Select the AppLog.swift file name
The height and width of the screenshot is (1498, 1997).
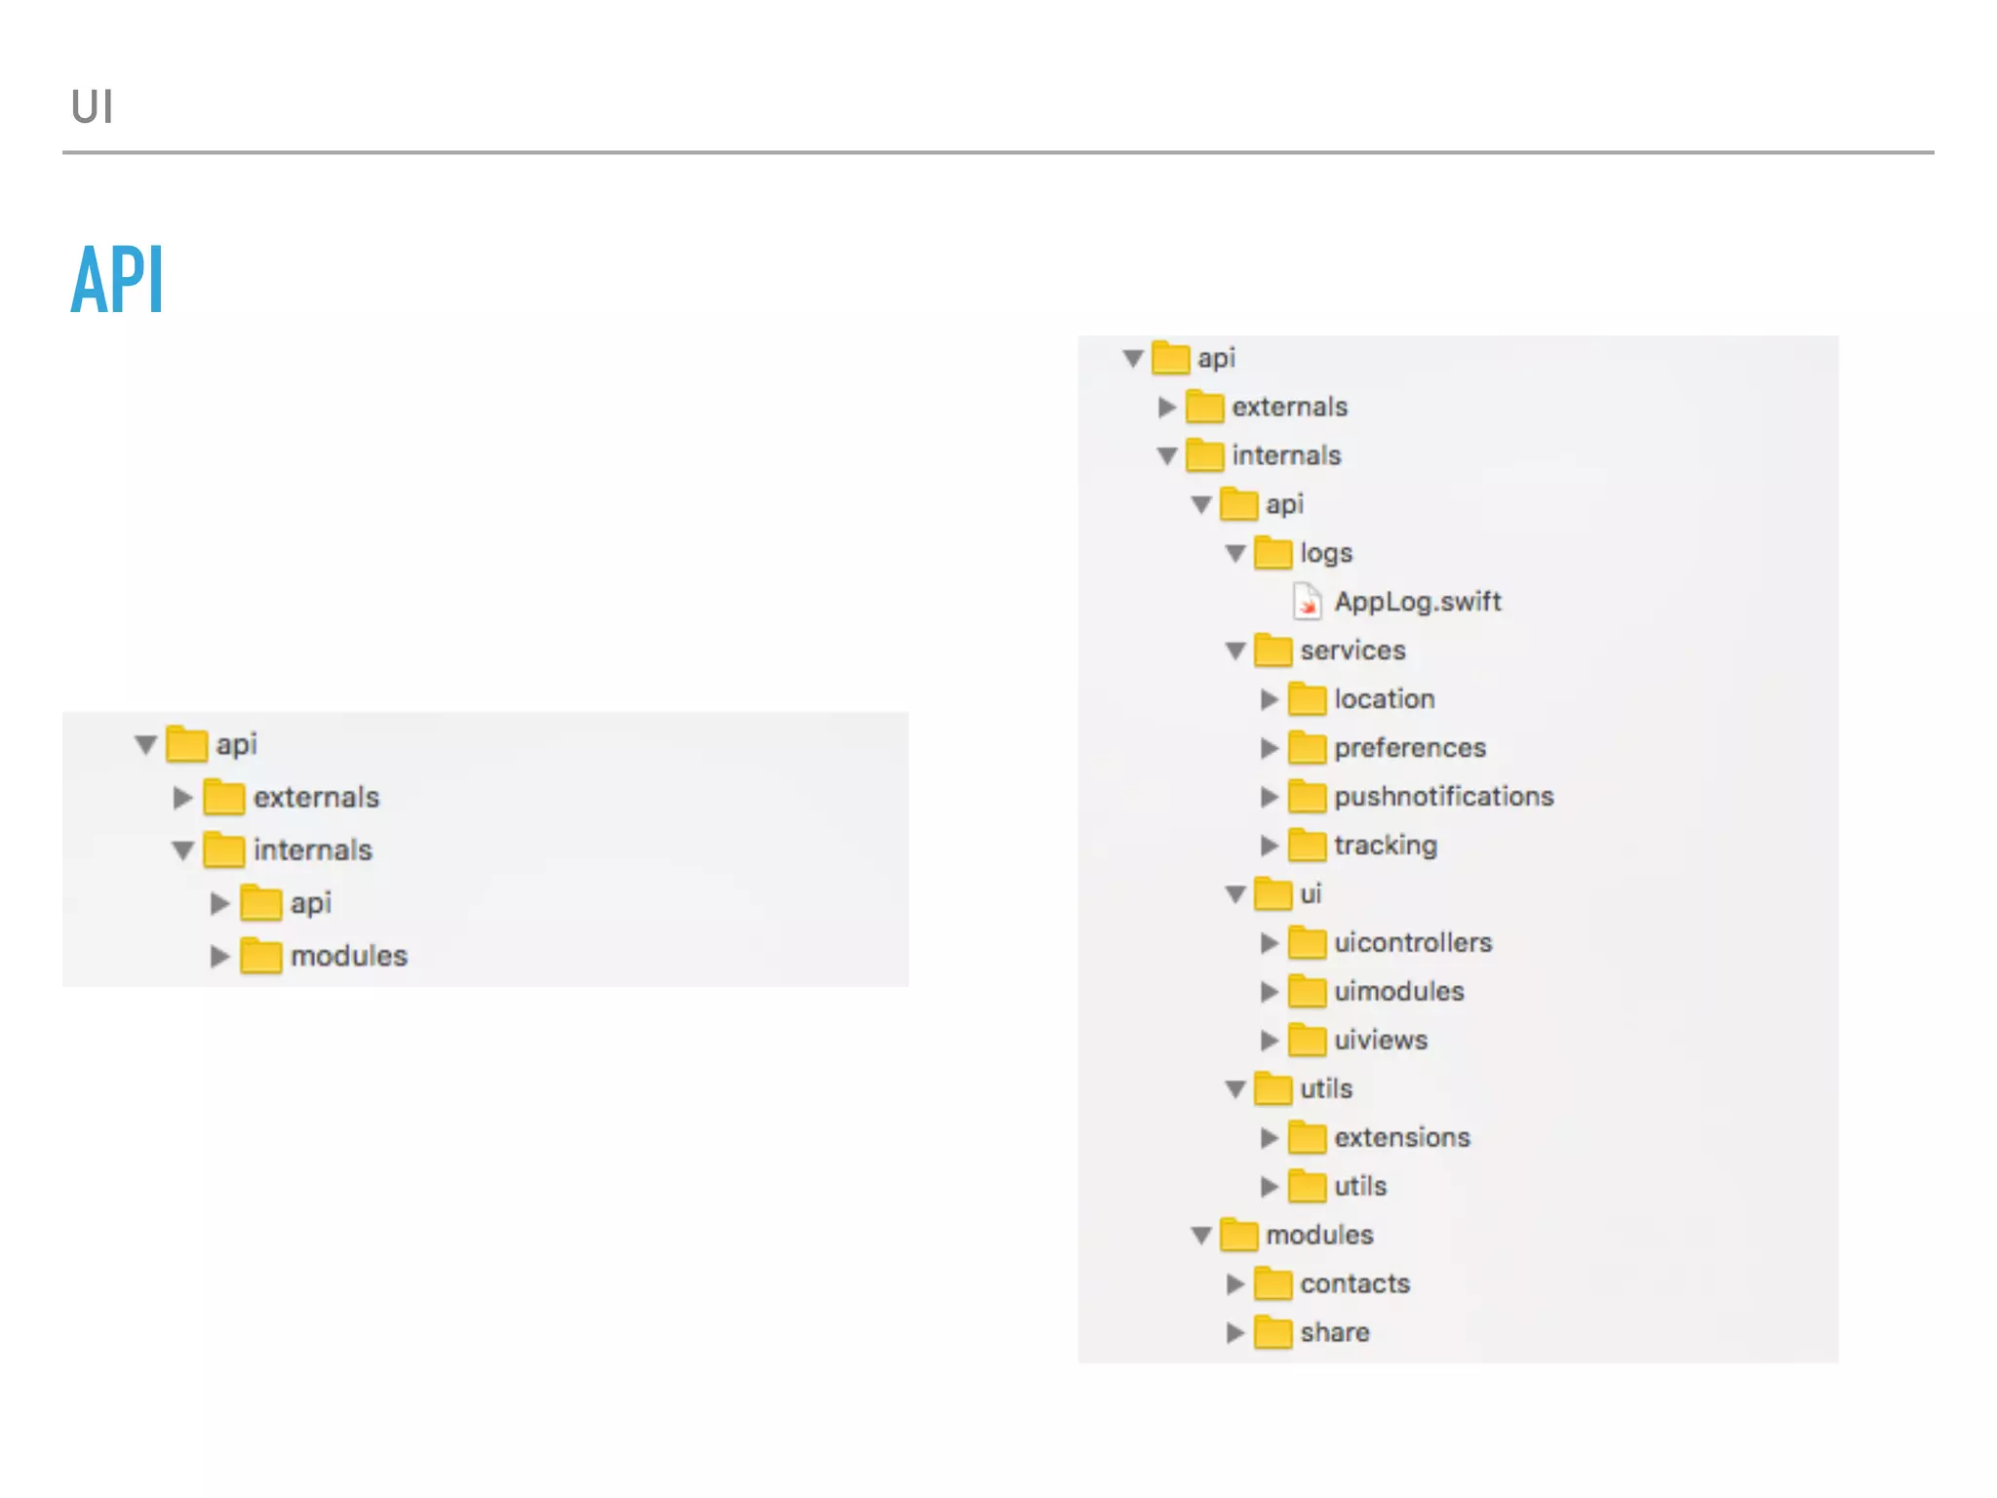pos(1418,602)
